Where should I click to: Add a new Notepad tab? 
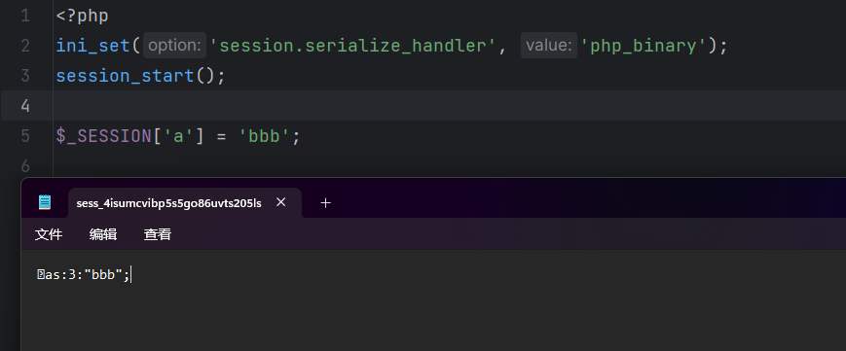[325, 203]
